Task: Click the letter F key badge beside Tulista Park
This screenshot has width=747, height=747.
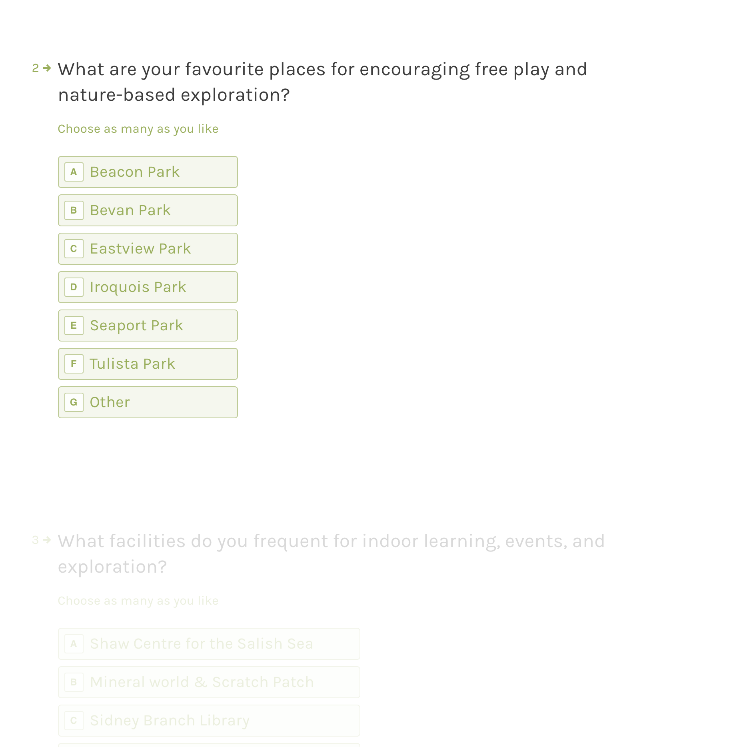Action: 74,364
